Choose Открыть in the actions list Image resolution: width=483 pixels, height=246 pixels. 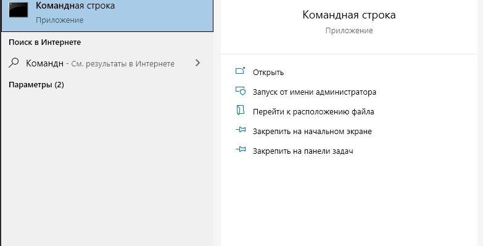[x=268, y=73]
